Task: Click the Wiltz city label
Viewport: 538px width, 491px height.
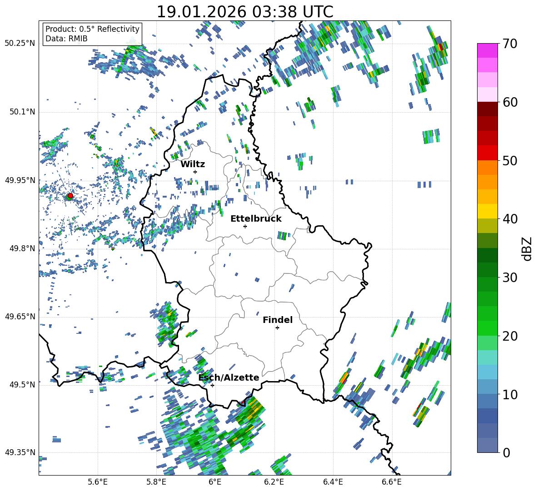Action: point(193,164)
